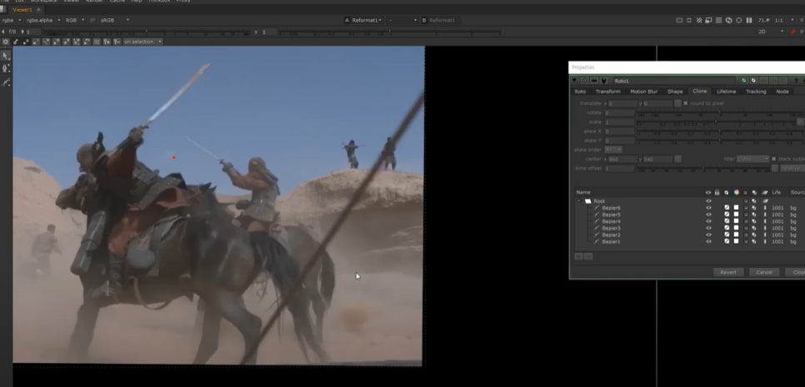
Task: Click on the rotate slider
Action: tap(720, 112)
